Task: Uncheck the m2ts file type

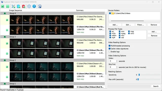Action: pyautogui.click(x=110, y=33)
